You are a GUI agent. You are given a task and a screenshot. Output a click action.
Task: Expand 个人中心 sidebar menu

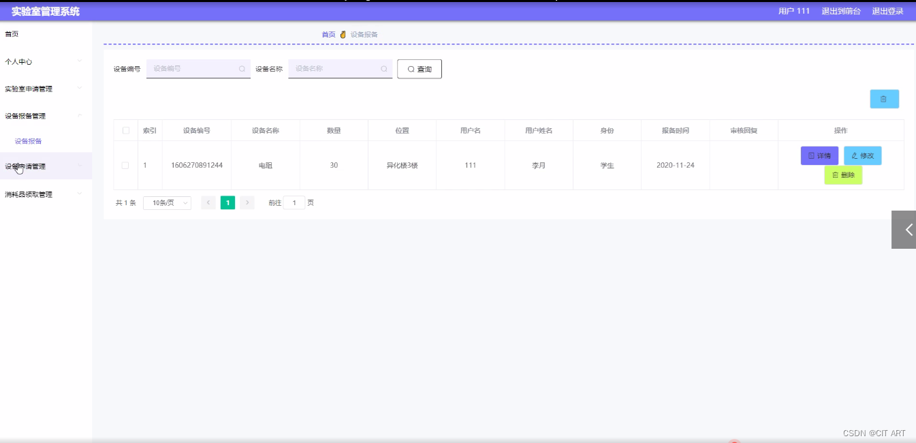point(46,61)
